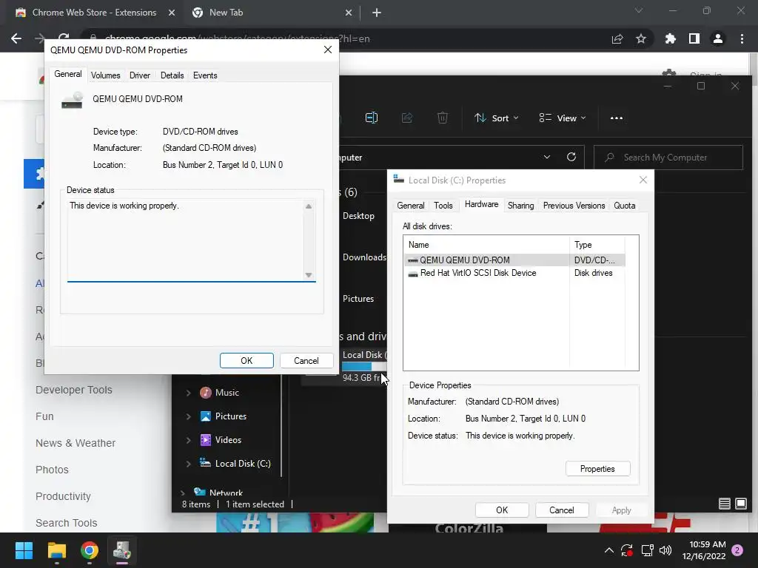
Task: Switch to the Sharing tab
Action: tap(520, 206)
